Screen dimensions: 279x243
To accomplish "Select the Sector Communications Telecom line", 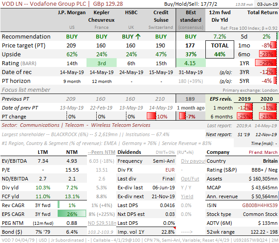I will pos(76,125).
